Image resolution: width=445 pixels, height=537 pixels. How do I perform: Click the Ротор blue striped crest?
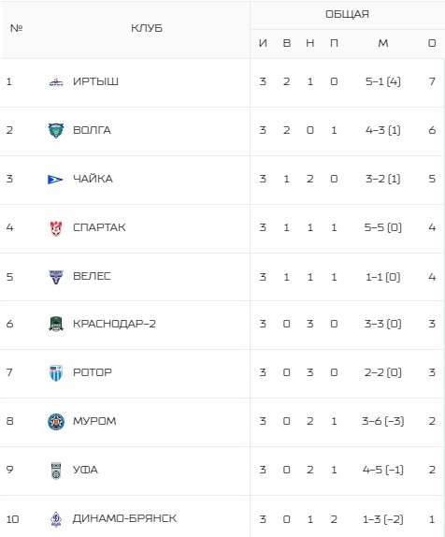pos(56,372)
